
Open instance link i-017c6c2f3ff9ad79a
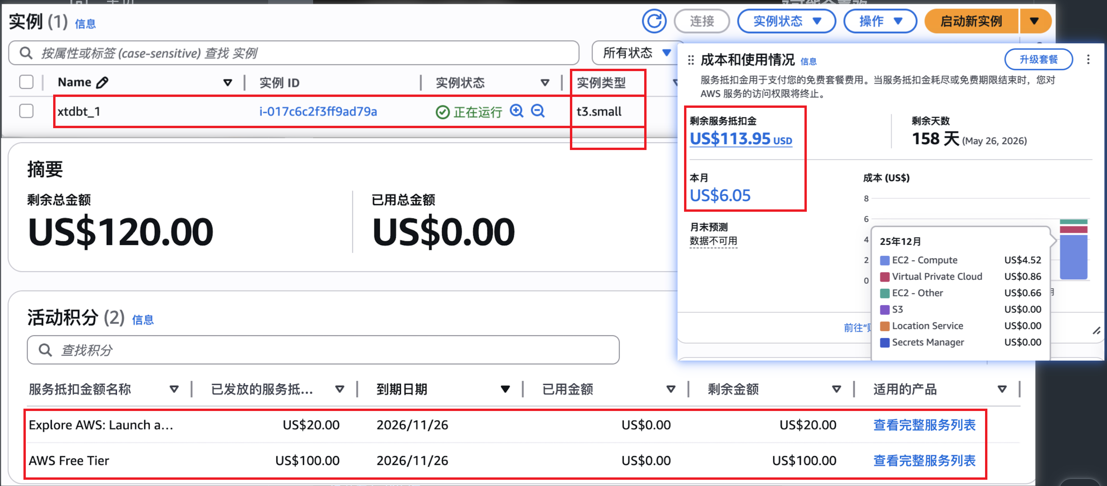[x=318, y=111]
